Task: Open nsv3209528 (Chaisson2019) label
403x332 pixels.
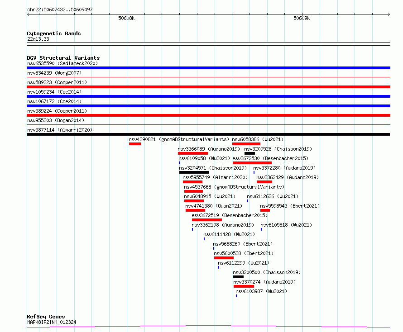Action: (x=278, y=149)
